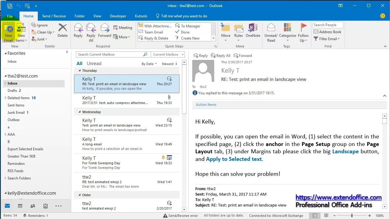Select the Team Email quick step
The width and height of the screenshot is (390, 219).
coord(151,32)
